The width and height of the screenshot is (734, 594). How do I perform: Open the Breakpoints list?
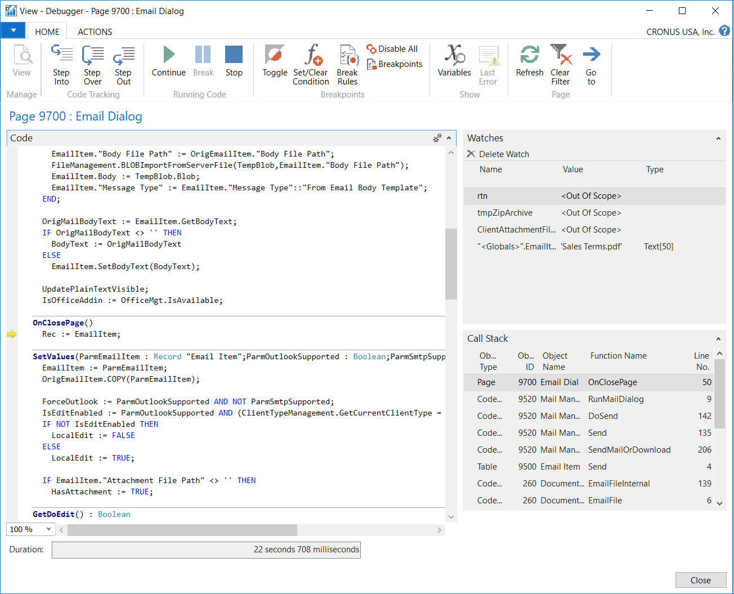395,64
